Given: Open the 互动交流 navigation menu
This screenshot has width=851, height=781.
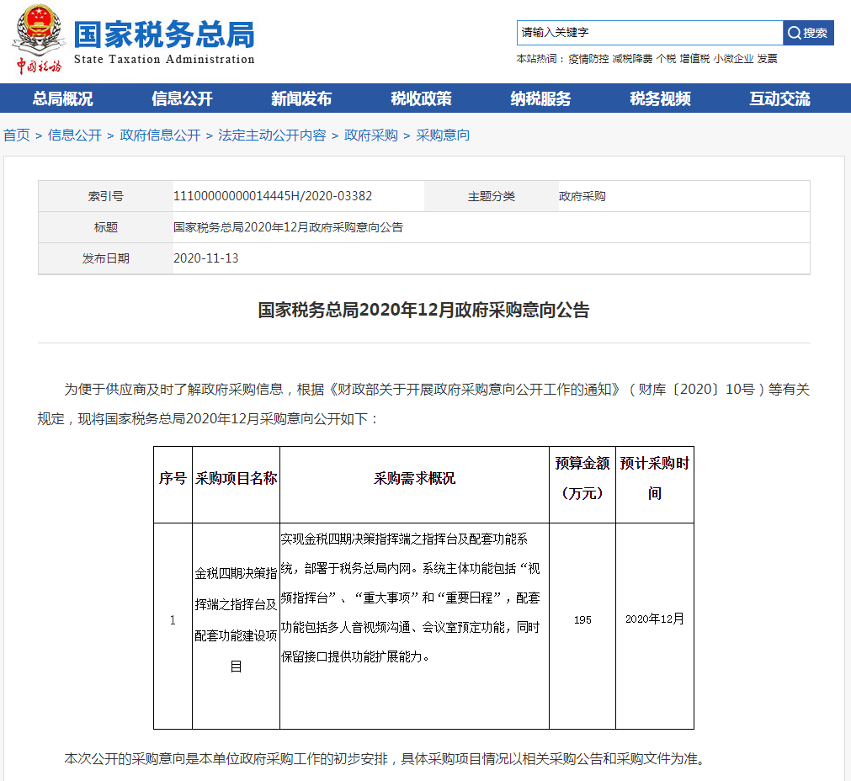Looking at the screenshot, I should pos(780,98).
